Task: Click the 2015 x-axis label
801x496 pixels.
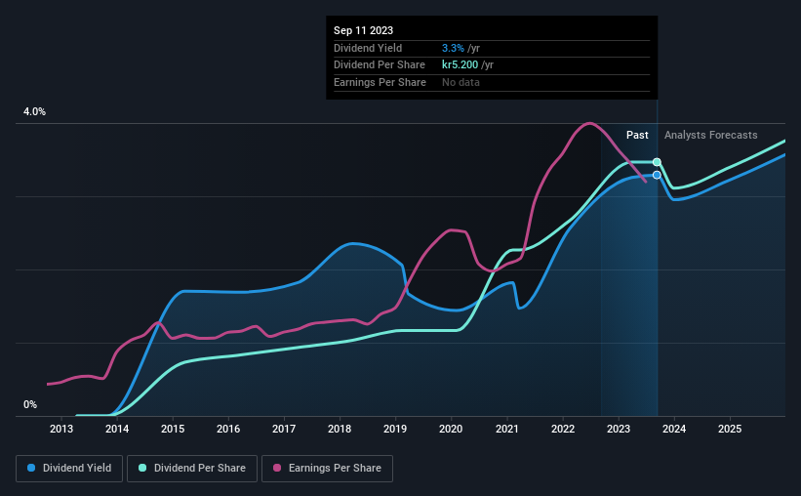Action: click(173, 429)
